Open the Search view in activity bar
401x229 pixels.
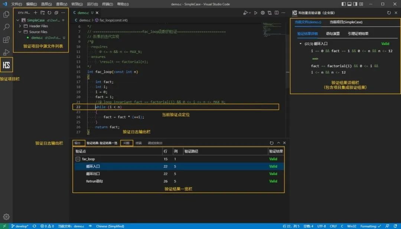[x=6, y=27]
